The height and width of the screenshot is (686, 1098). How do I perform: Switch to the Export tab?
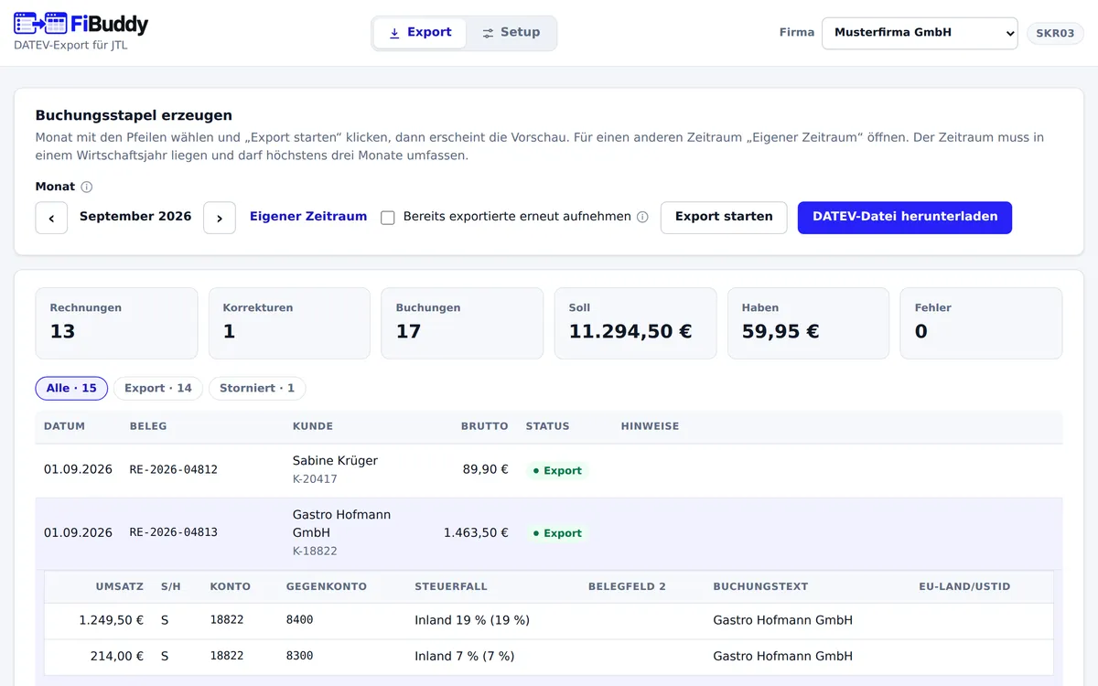click(420, 33)
